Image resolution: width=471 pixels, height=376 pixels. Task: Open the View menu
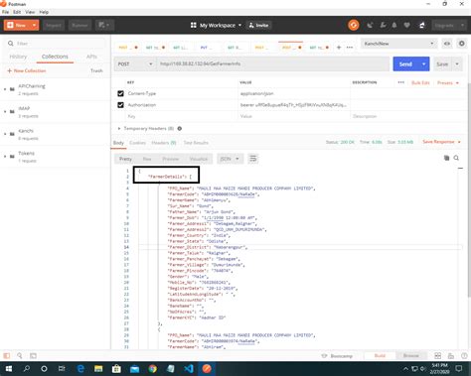coord(30,12)
